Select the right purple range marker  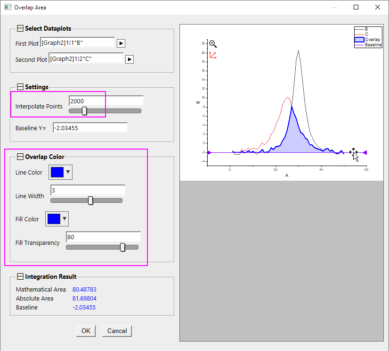tap(365, 152)
